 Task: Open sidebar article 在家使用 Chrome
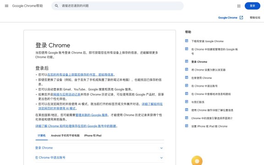pyautogui.click(x=202, y=78)
